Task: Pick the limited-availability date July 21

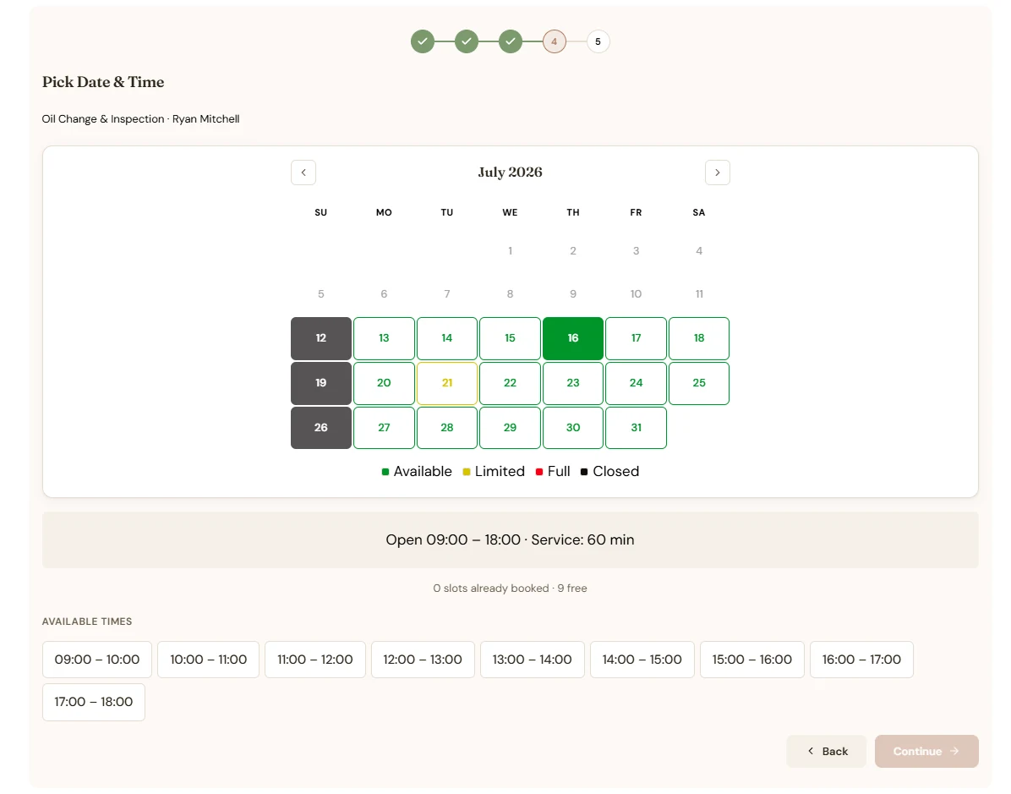Action: pyautogui.click(x=447, y=383)
